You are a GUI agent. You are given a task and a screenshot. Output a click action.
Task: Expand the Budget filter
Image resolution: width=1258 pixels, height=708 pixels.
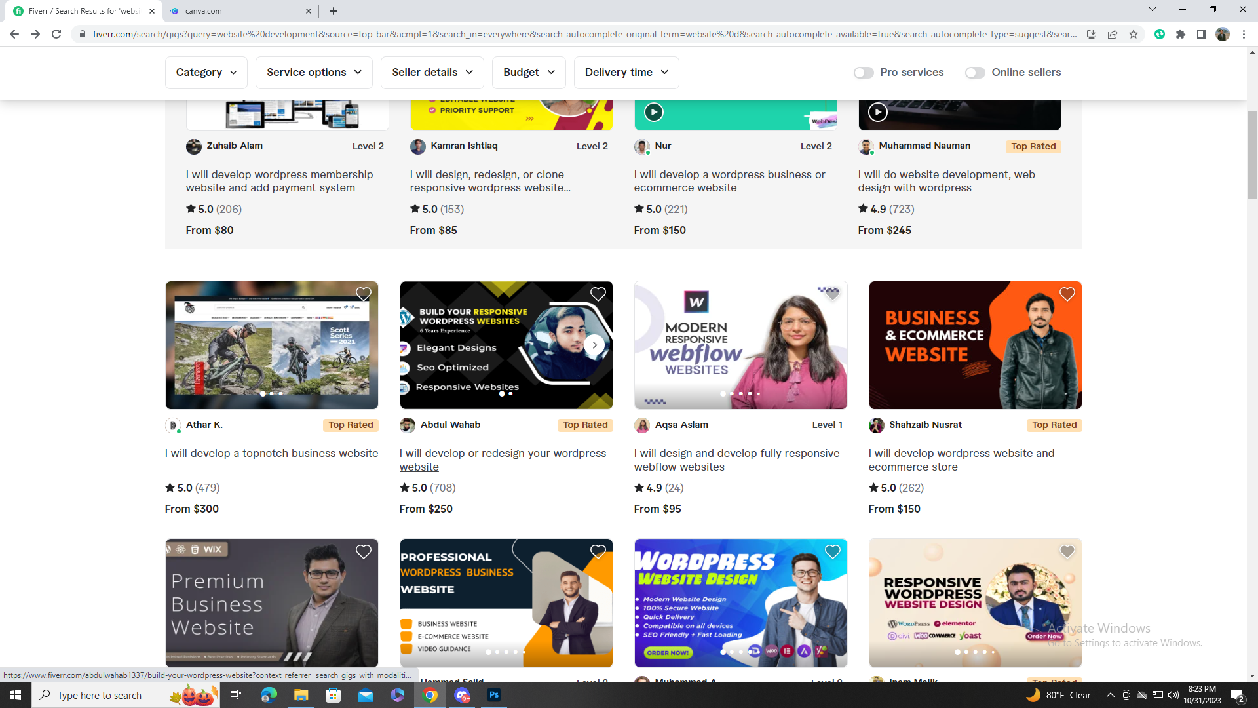pos(528,72)
